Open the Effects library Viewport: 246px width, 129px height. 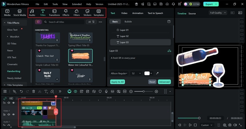coord(66,13)
